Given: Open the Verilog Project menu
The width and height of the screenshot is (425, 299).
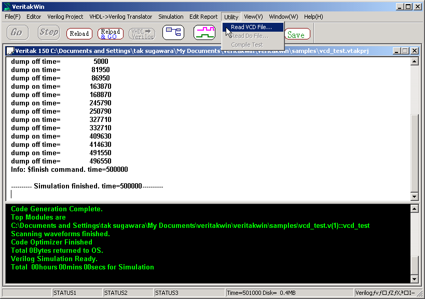Looking at the screenshot, I should 65,17.
